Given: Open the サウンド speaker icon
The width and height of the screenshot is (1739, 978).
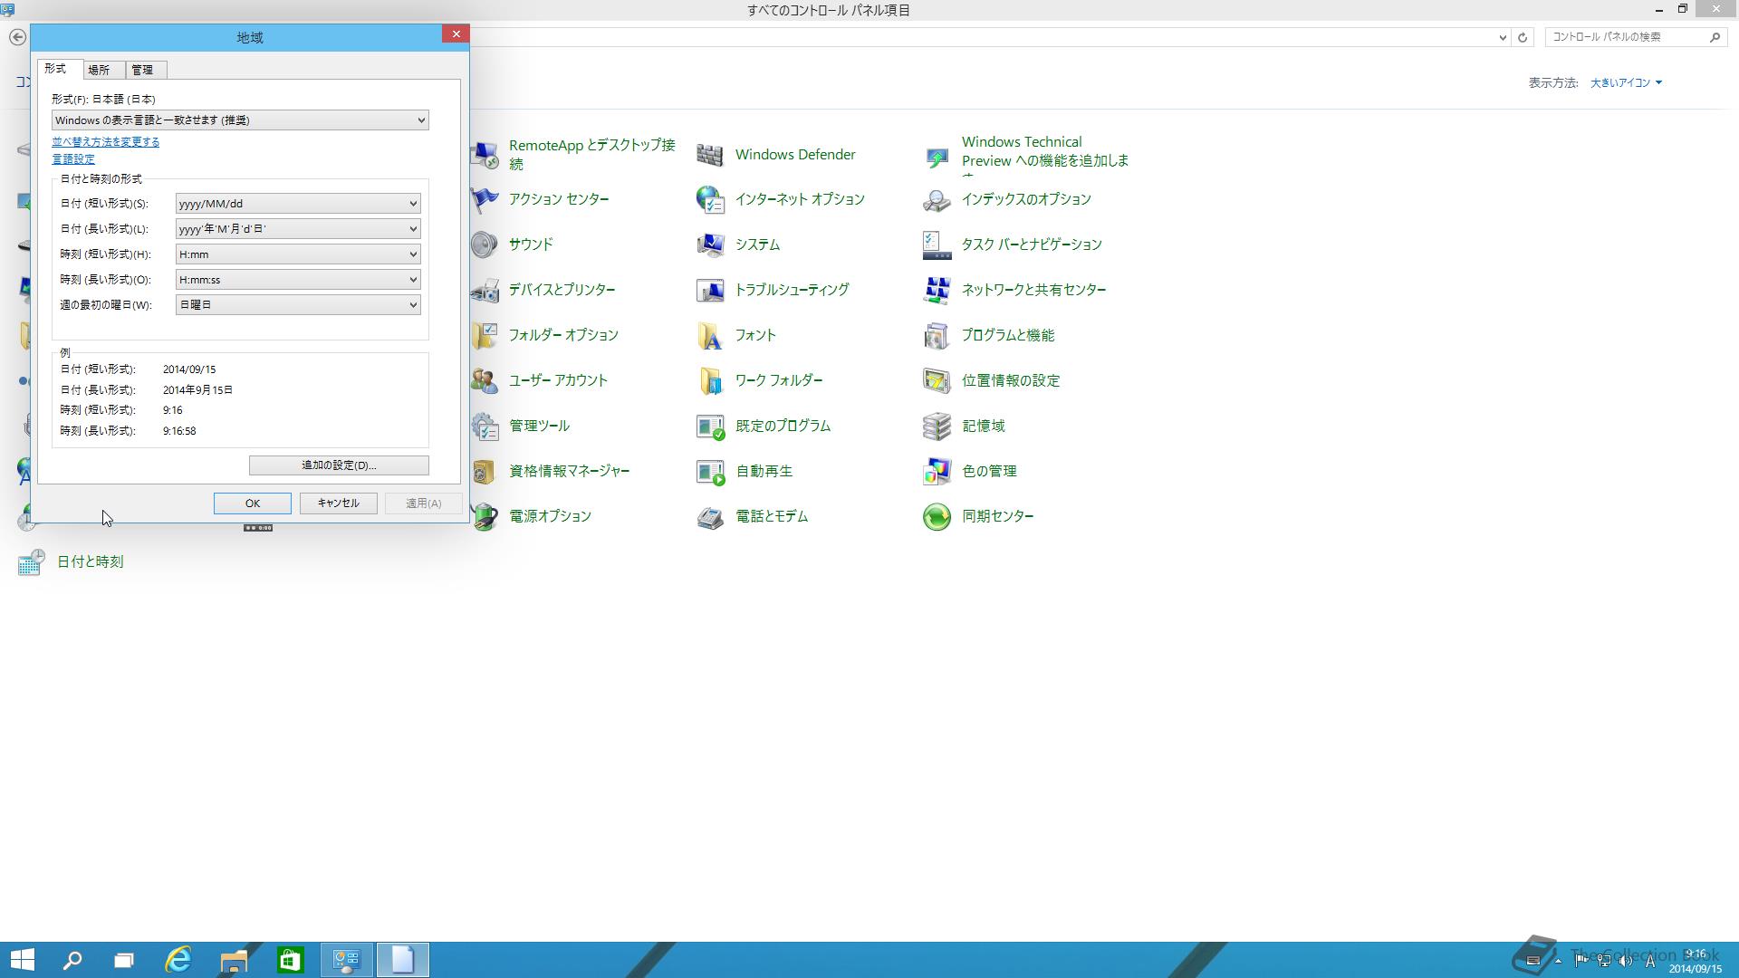Looking at the screenshot, I should pyautogui.click(x=485, y=245).
